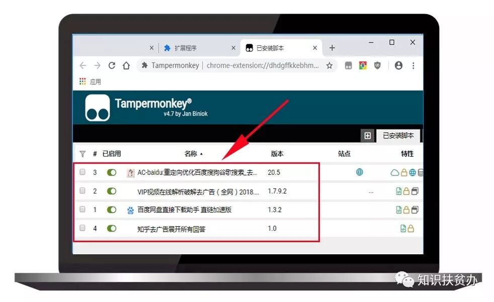
Task: Click the file icon in the 知乎去广告 row
Action: [x=403, y=229]
